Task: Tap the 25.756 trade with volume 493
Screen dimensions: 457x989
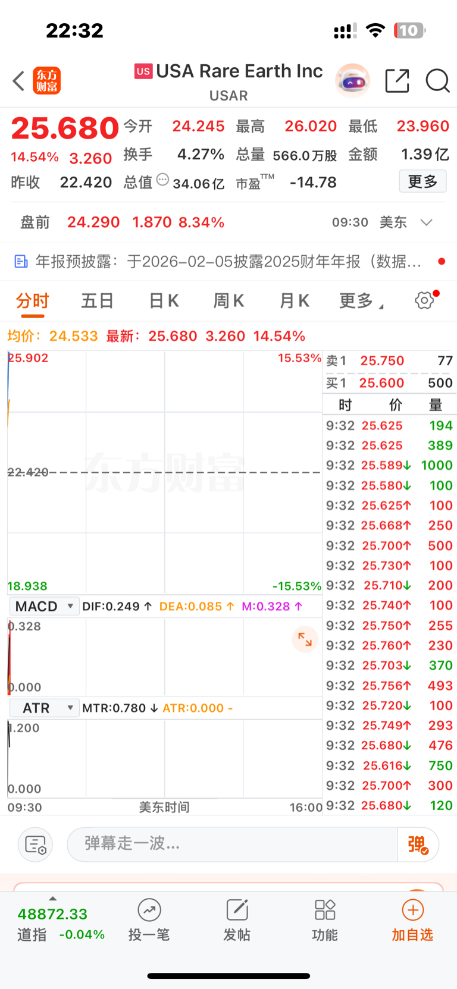Action: (x=390, y=686)
